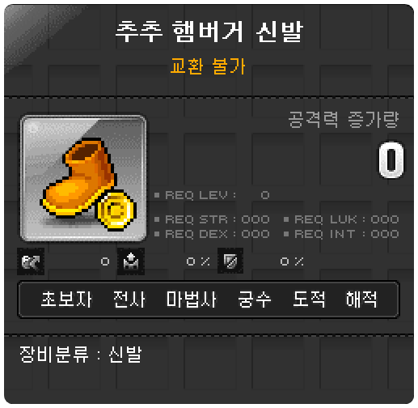This screenshot has width=418, height=408.
Task: Click the REQ LUK requirement value
Action: click(385, 219)
